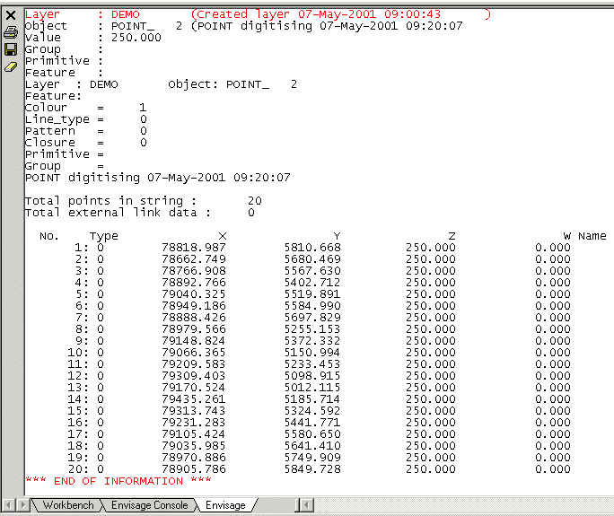This screenshot has height=516, width=614.
Task: Click the Y column header
Action: 337,236
